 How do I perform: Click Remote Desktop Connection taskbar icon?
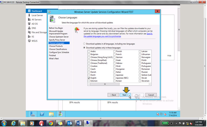(88, 123)
